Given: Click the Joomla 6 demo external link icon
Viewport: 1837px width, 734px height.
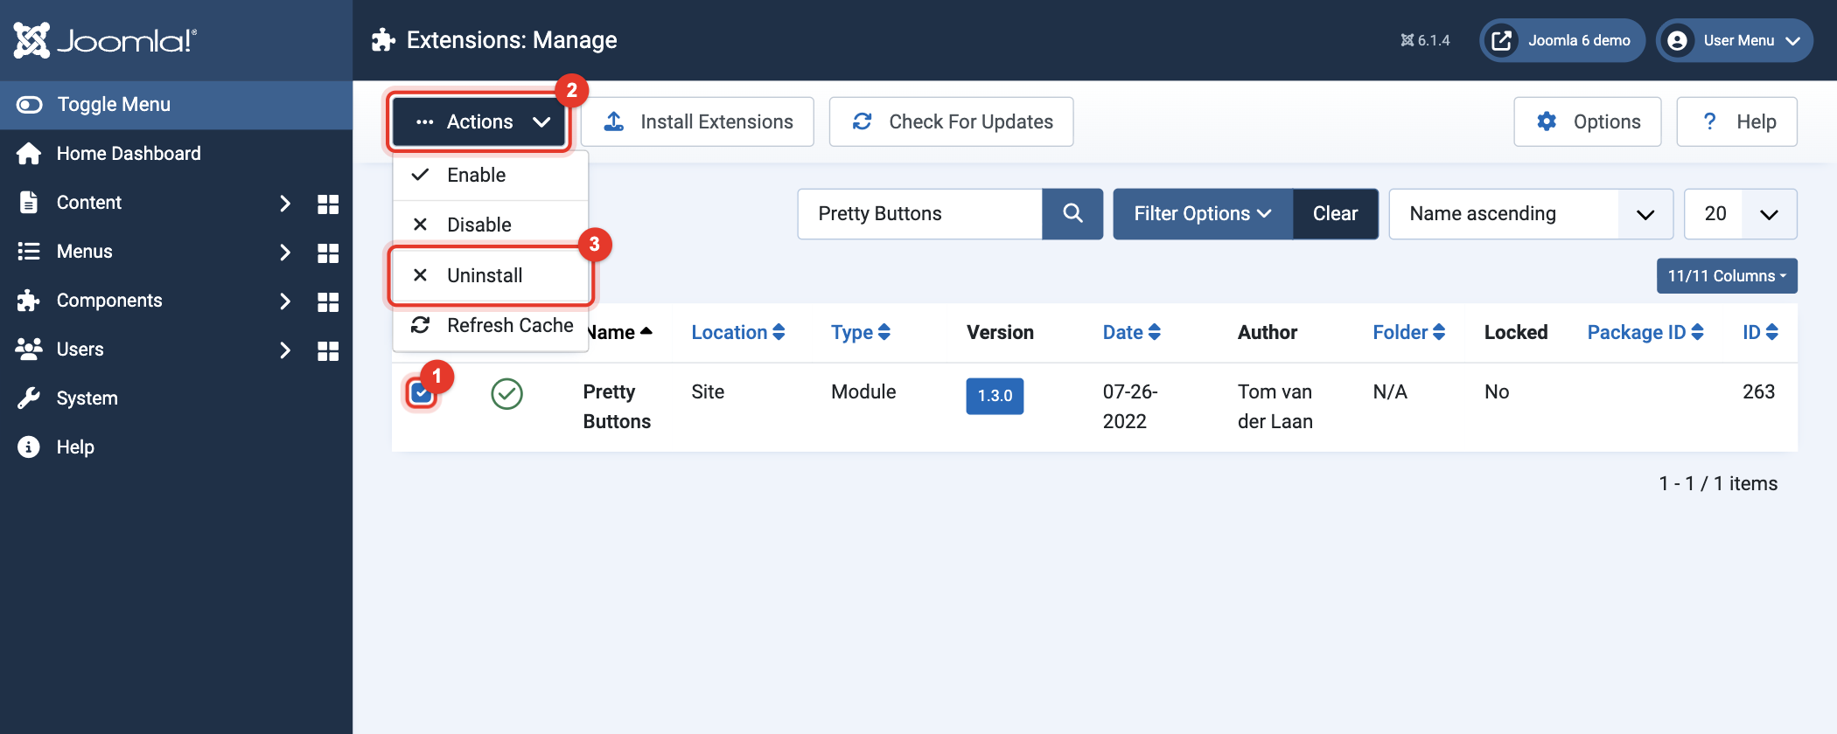Looking at the screenshot, I should point(1502,40).
